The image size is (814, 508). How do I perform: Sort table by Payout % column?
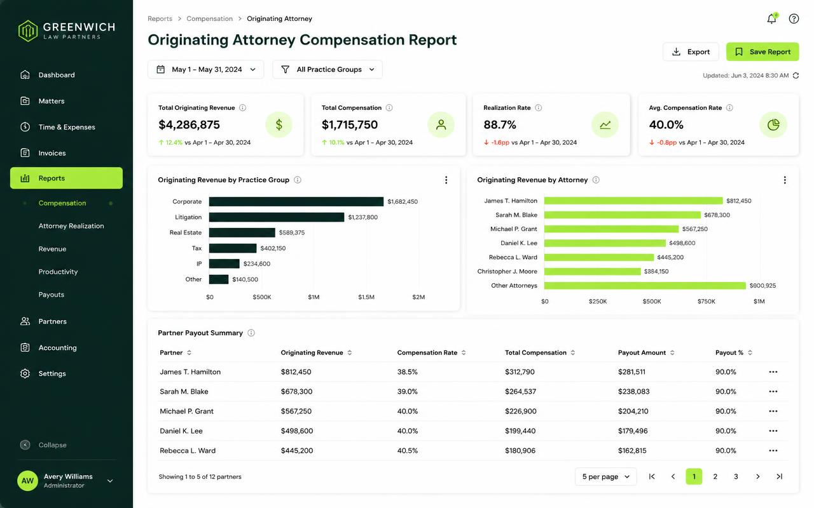click(734, 352)
